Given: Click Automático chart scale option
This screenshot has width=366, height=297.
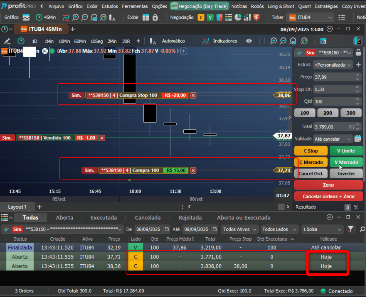Looking at the screenshot, I should point(173,41).
